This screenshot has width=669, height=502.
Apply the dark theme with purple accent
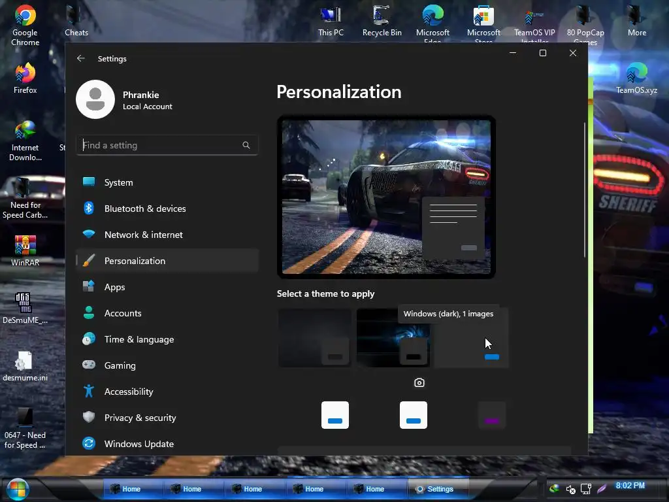coord(491,415)
